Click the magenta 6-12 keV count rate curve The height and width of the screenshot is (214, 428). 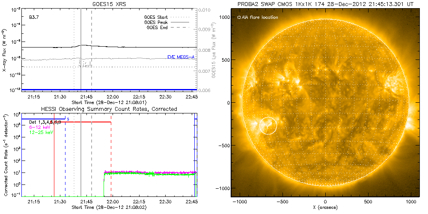coord(149,172)
